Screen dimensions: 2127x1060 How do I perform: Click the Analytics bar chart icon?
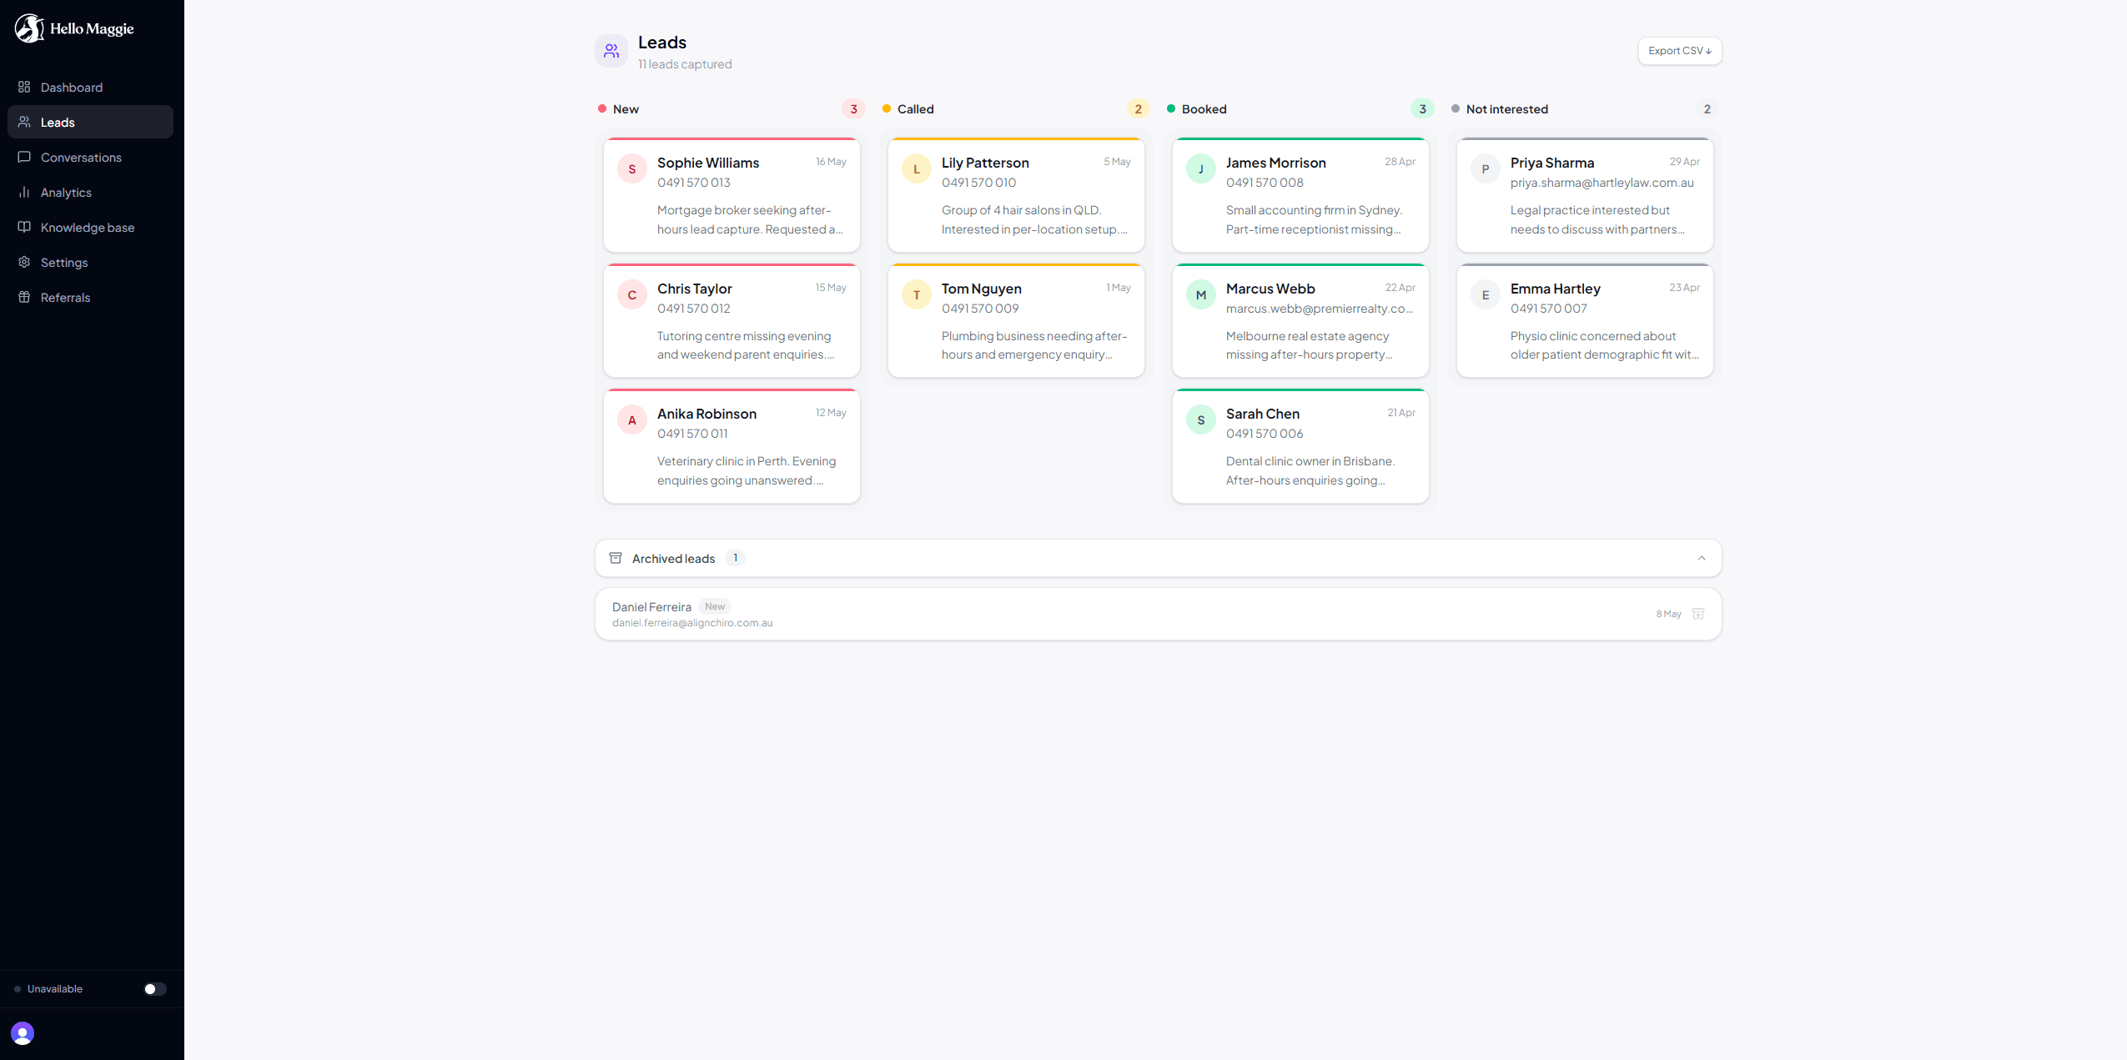[24, 192]
